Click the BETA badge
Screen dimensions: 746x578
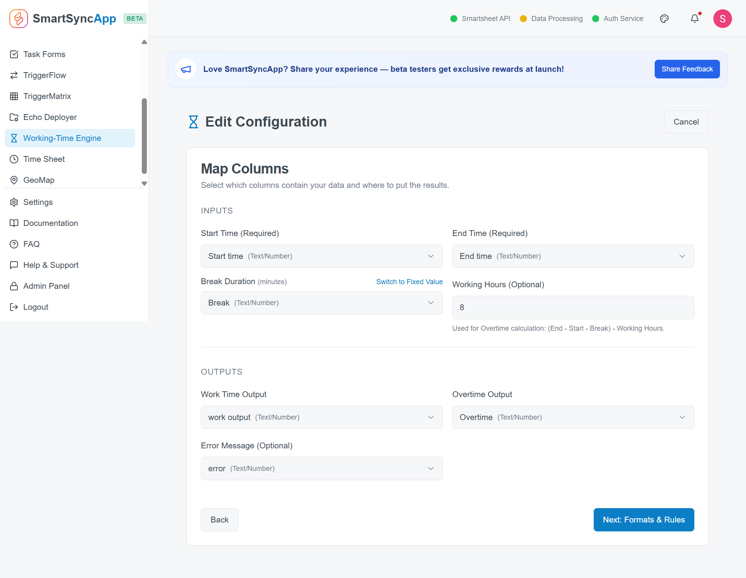(x=135, y=19)
